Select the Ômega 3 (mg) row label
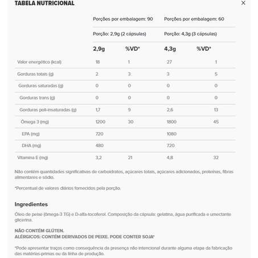 [35, 122]
